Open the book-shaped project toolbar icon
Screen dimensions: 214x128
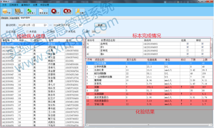tap(19, 12)
